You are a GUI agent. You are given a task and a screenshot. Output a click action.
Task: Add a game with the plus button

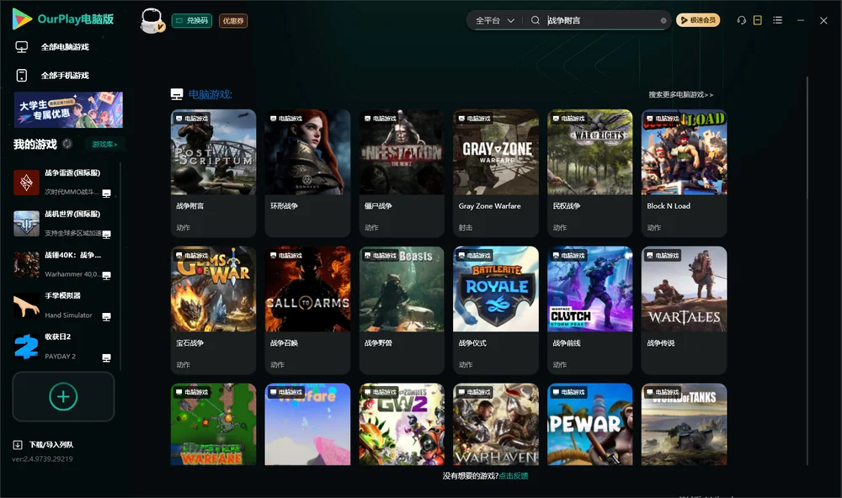point(63,396)
